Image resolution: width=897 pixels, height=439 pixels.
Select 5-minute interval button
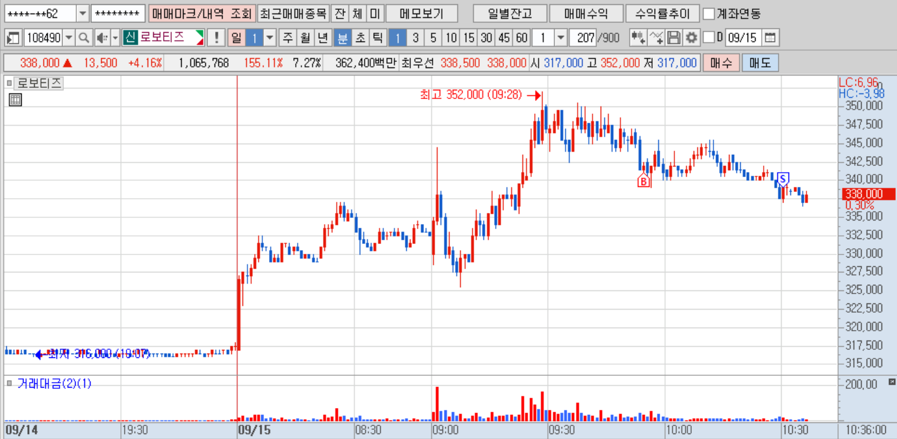tap(433, 38)
